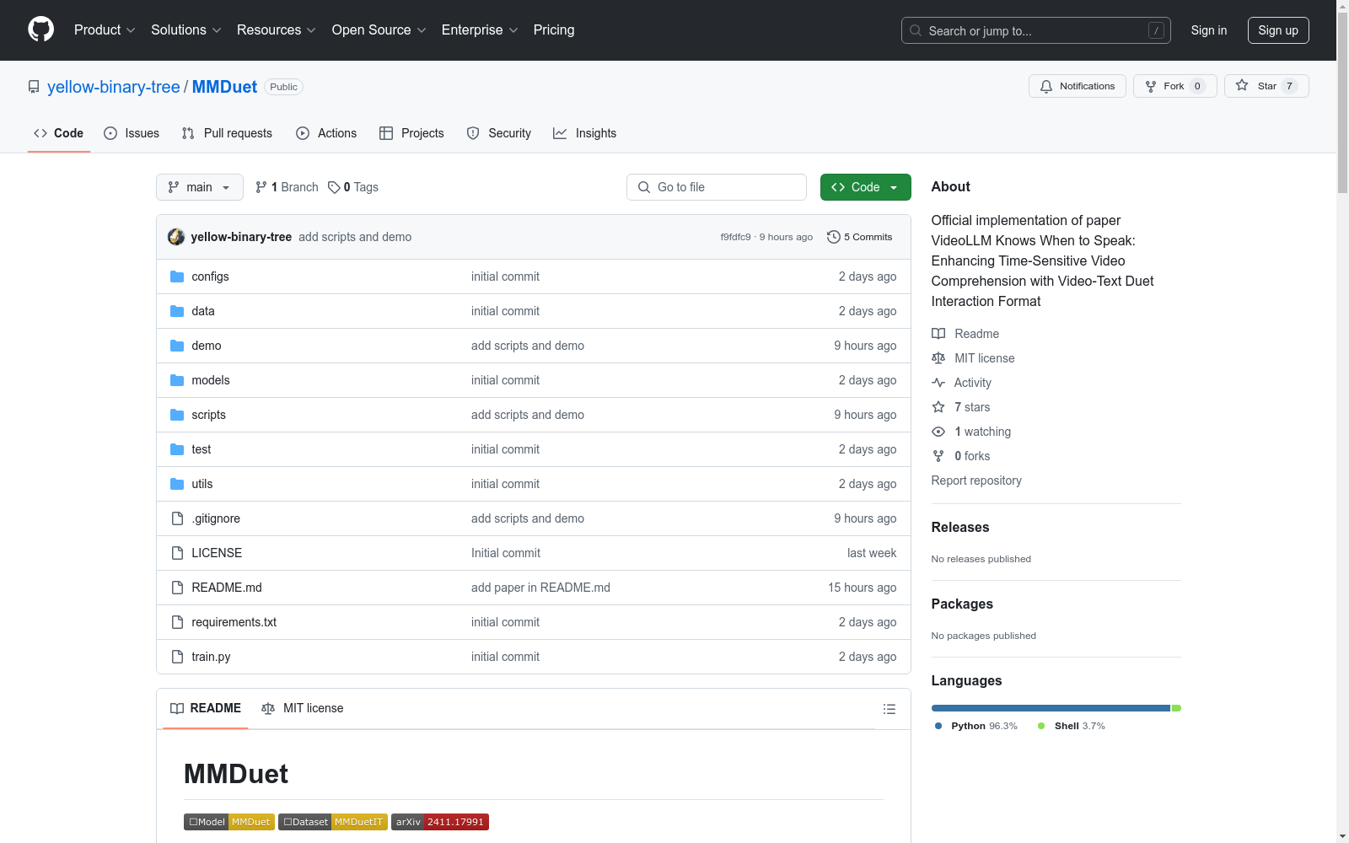This screenshot has width=1349, height=843.
Task: Click the fork icon beside 0 forks
Action: 938,456
